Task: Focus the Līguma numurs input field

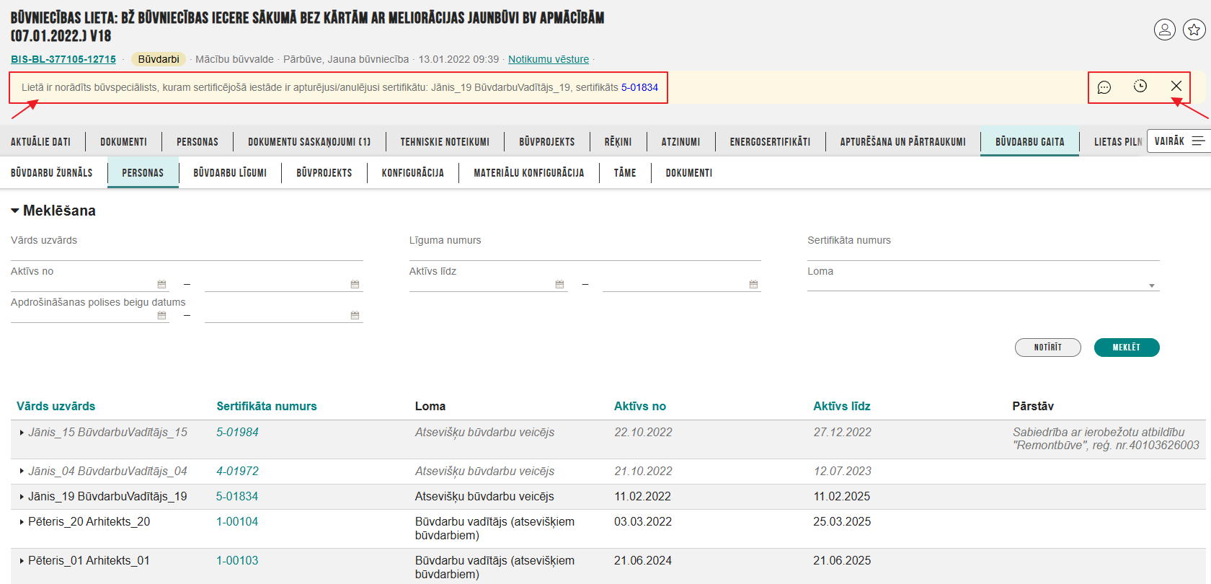Action: point(585,253)
